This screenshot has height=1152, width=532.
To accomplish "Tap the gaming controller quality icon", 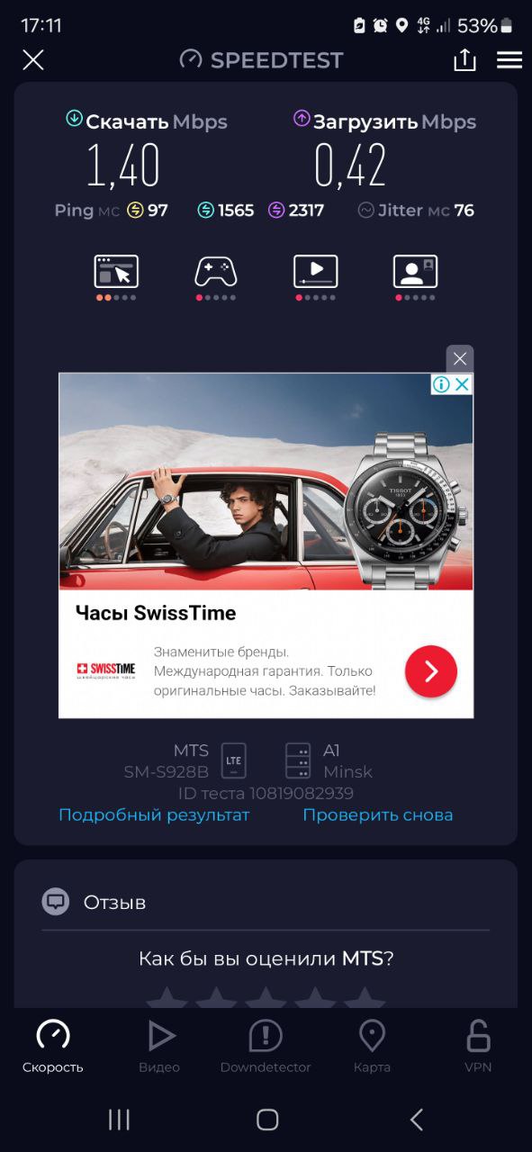I will 216,271.
